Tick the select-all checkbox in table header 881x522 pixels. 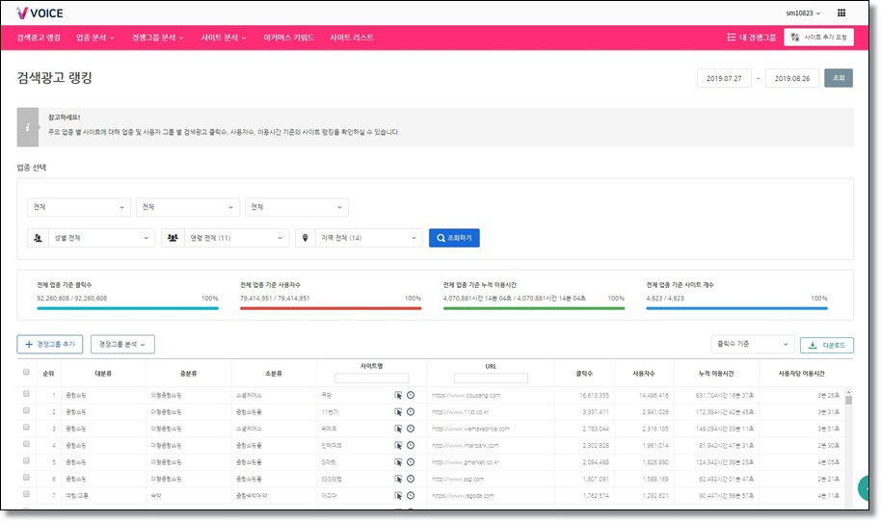(x=26, y=372)
